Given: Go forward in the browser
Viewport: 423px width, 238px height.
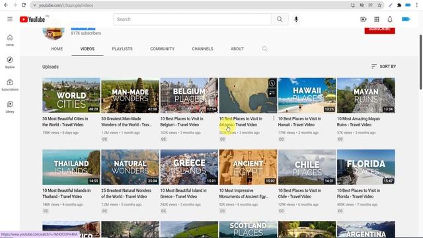Looking at the screenshot, I should pos(15,5).
